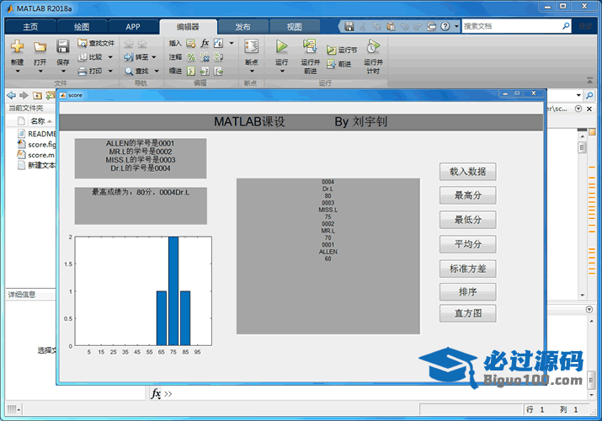The image size is (602, 421).
Task: Switch to the 发布 tab
Action: (242, 27)
